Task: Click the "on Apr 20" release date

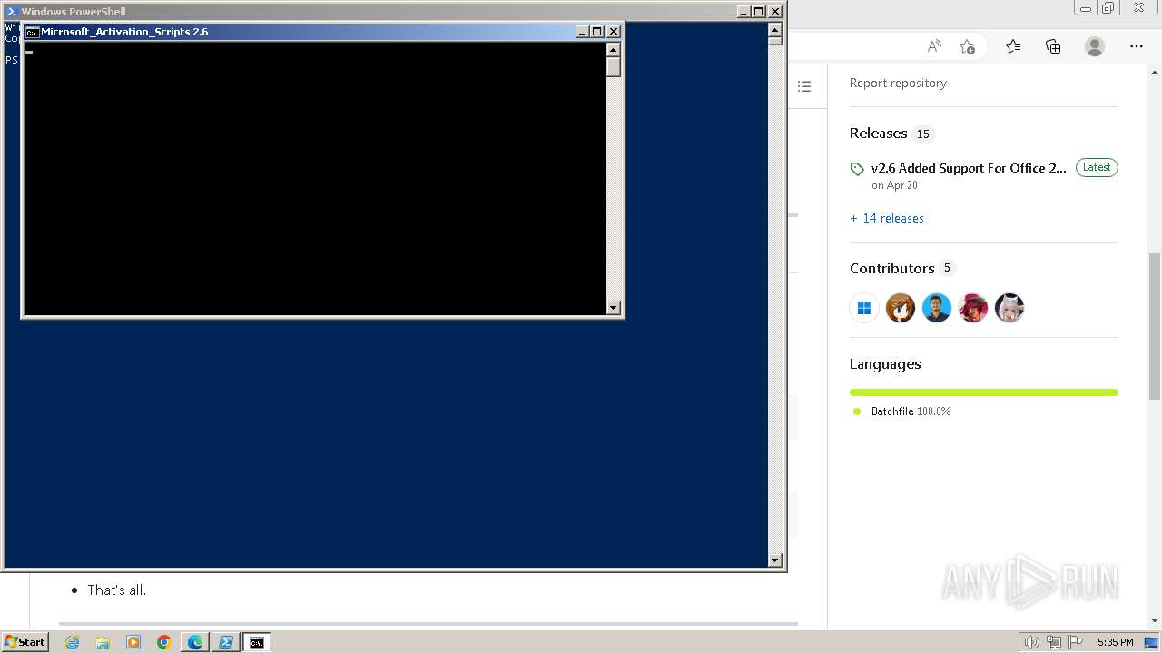Action: pos(894,185)
